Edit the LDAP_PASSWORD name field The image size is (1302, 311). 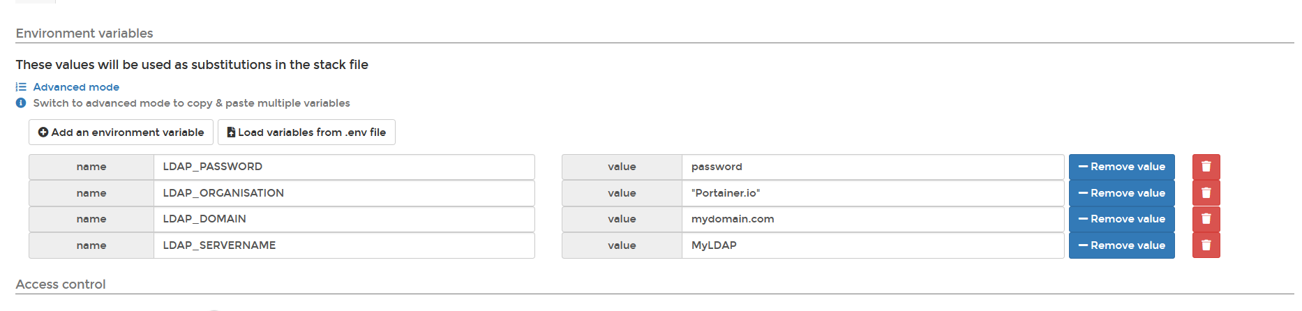[344, 167]
